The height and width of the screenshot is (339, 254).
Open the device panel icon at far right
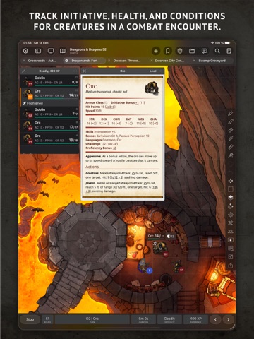tap(229, 51)
